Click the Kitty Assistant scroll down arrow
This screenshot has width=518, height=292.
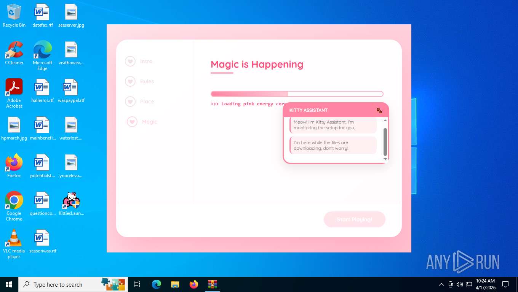(385, 159)
